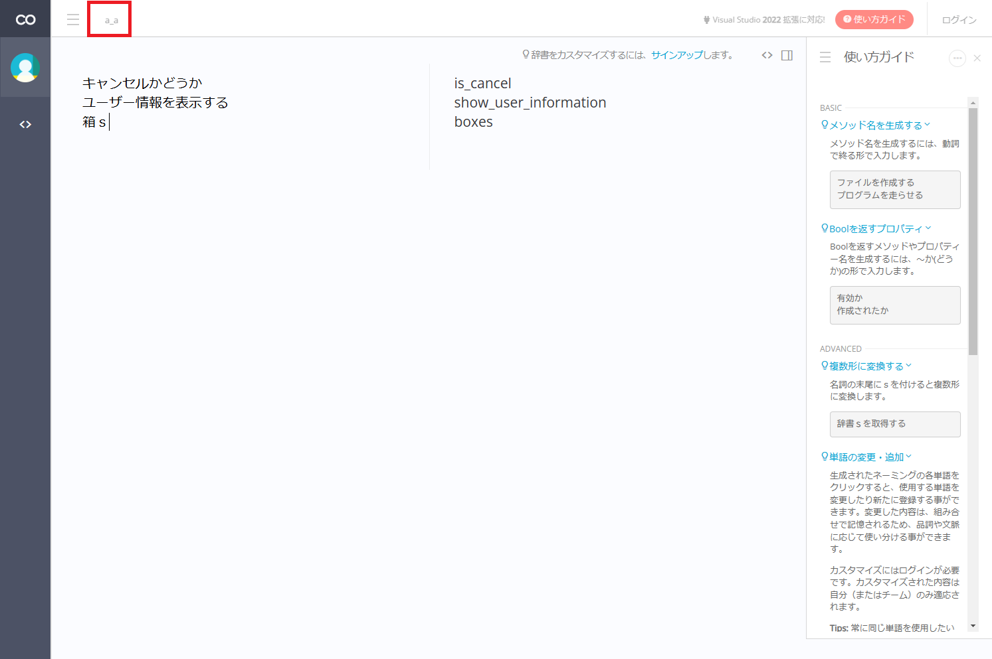Screen dimensions: 992x659
Task: Click the codic logo icon
Action: coord(25,20)
